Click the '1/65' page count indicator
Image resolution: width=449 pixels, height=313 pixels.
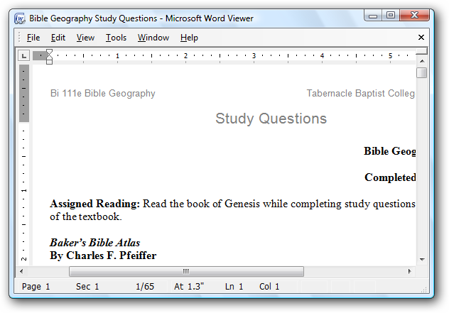pos(145,287)
